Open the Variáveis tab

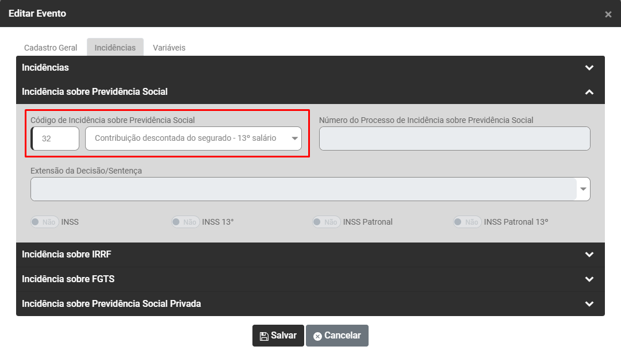point(169,48)
